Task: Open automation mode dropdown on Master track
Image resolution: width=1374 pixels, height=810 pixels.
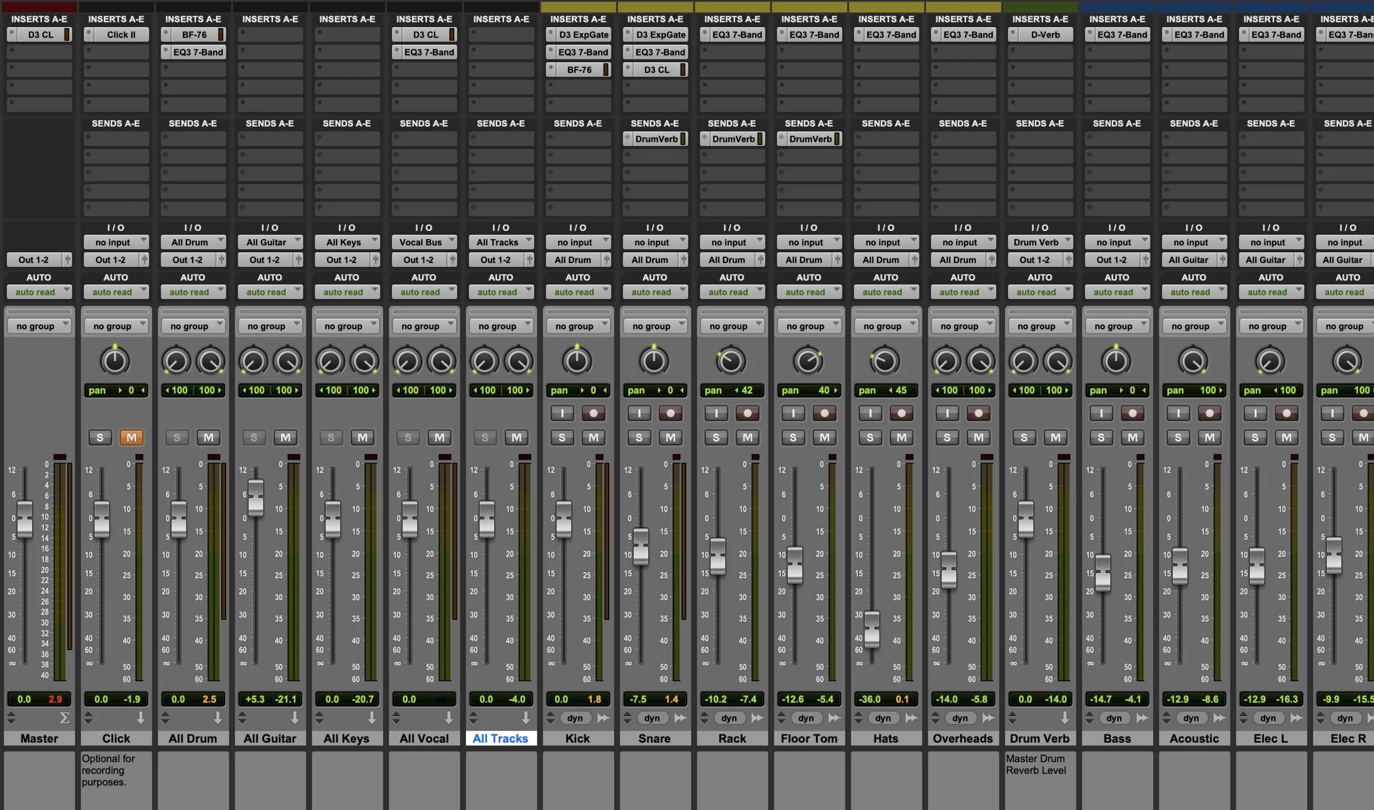Action: pos(39,292)
